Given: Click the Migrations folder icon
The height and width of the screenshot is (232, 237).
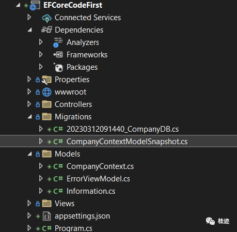Looking at the screenshot, I should 47,117.
